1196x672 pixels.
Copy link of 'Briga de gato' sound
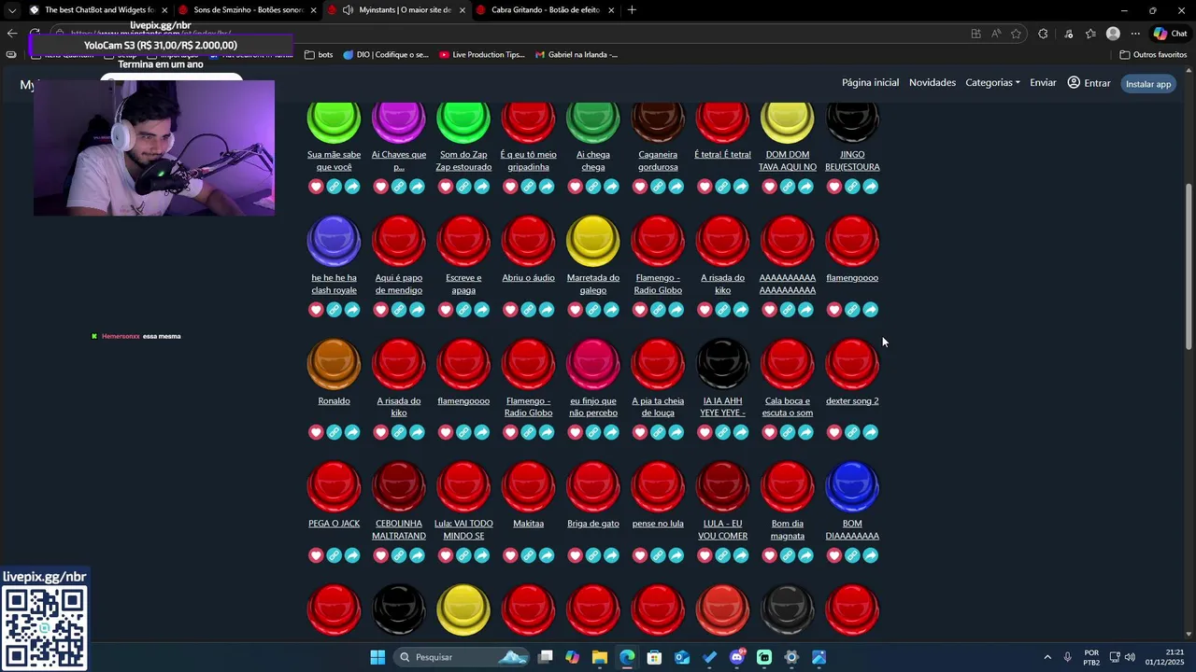593,555
